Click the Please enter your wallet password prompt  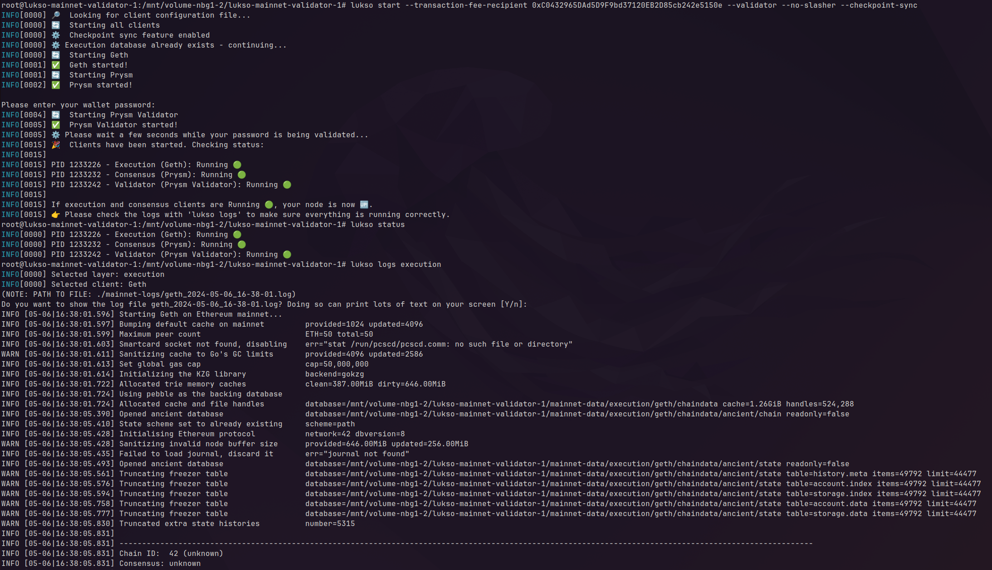coord(78,105)
